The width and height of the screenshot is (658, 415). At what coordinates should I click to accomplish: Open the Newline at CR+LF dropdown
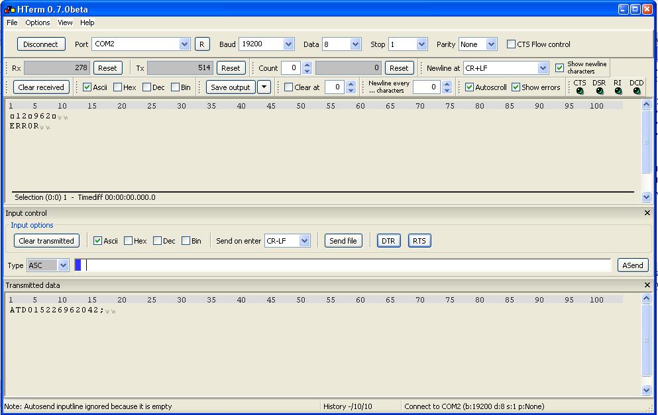543,68
